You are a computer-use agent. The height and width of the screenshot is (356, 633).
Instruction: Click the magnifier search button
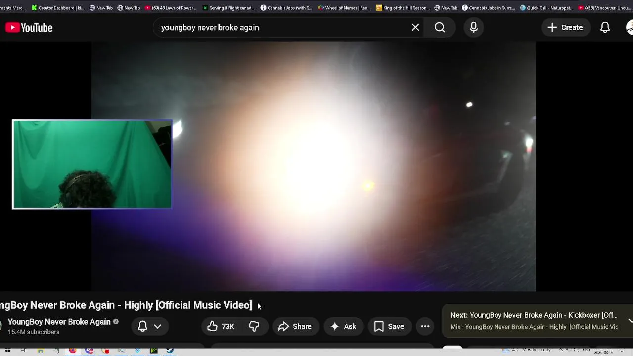[440, 28]
